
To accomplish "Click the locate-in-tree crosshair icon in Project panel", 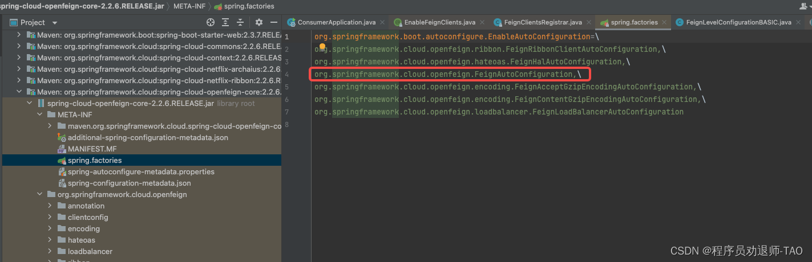I will [x=211, y=22].
